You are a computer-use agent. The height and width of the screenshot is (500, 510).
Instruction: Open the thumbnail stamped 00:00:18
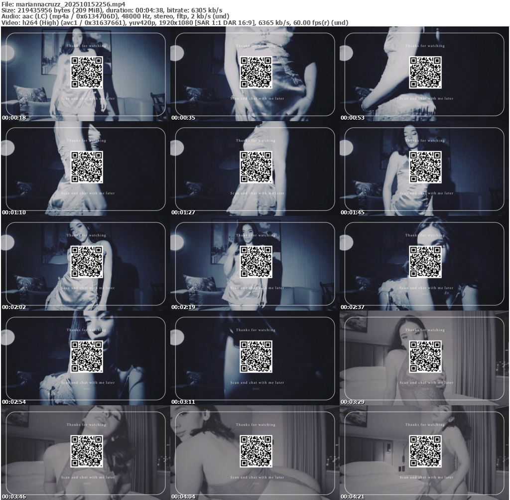point(86,74)
